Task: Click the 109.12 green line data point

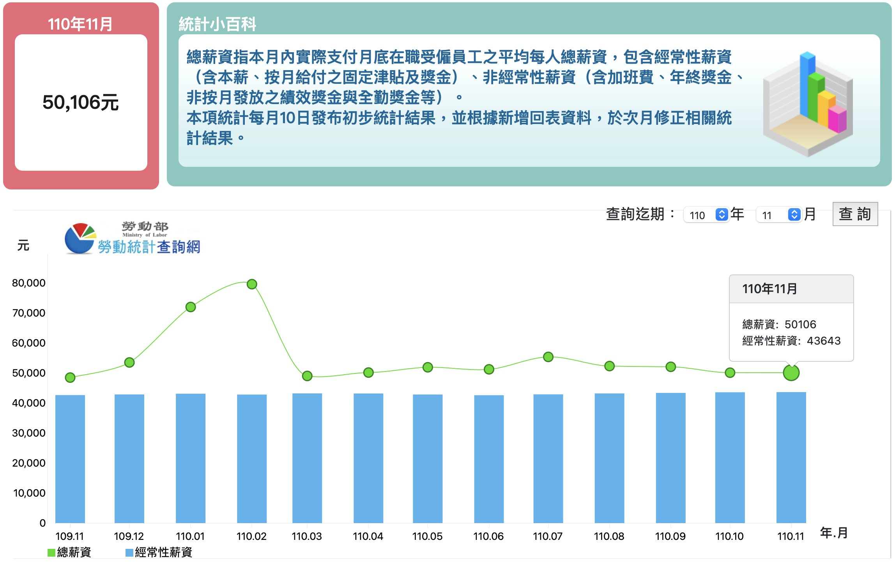Action: tap(129, 363)
